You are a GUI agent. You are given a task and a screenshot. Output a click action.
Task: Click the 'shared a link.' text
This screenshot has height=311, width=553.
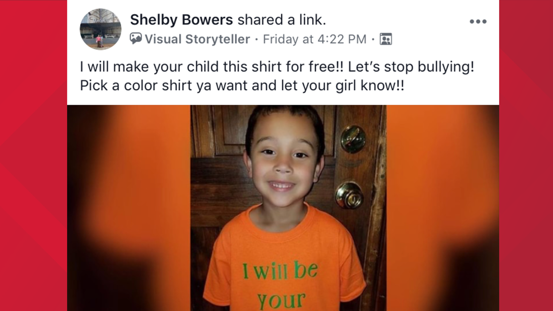pyautogui.click(x=281, y=20)
